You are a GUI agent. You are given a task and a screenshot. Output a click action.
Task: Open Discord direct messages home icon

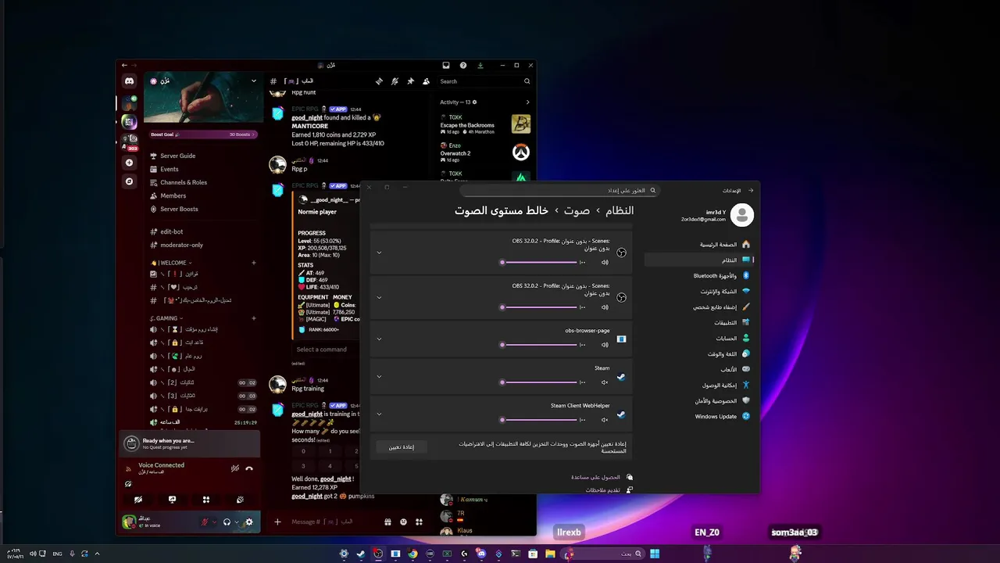coord(129,81)
